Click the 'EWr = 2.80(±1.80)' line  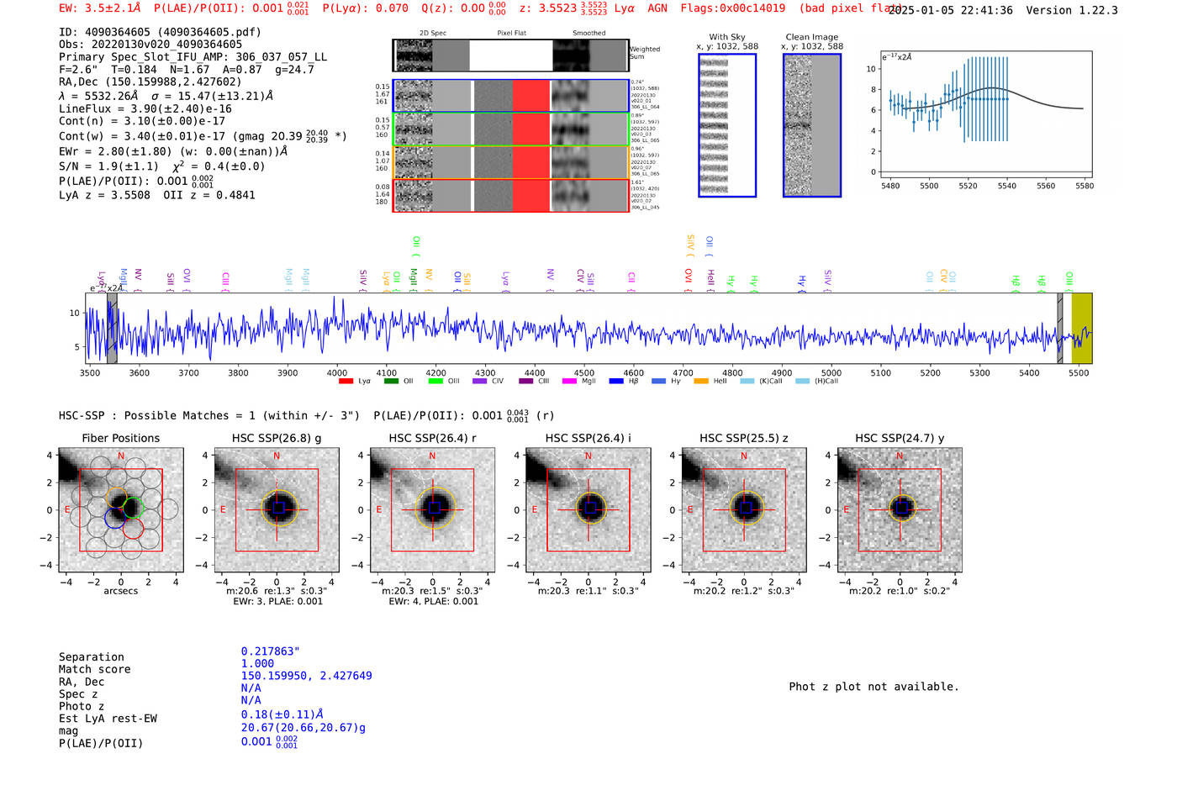(x=173, y=151)
